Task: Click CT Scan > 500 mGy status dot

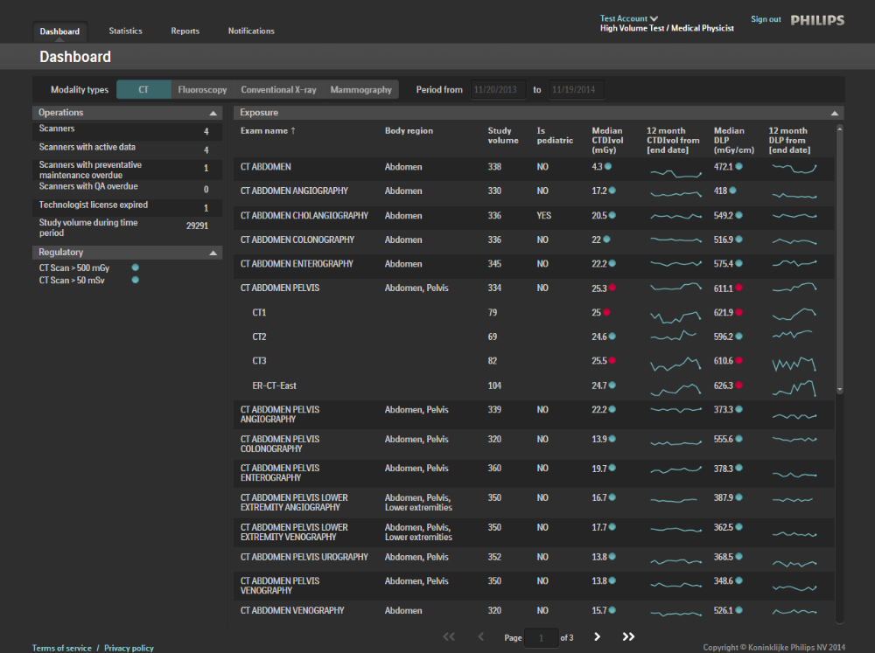Action: click(x=136, y=267)
